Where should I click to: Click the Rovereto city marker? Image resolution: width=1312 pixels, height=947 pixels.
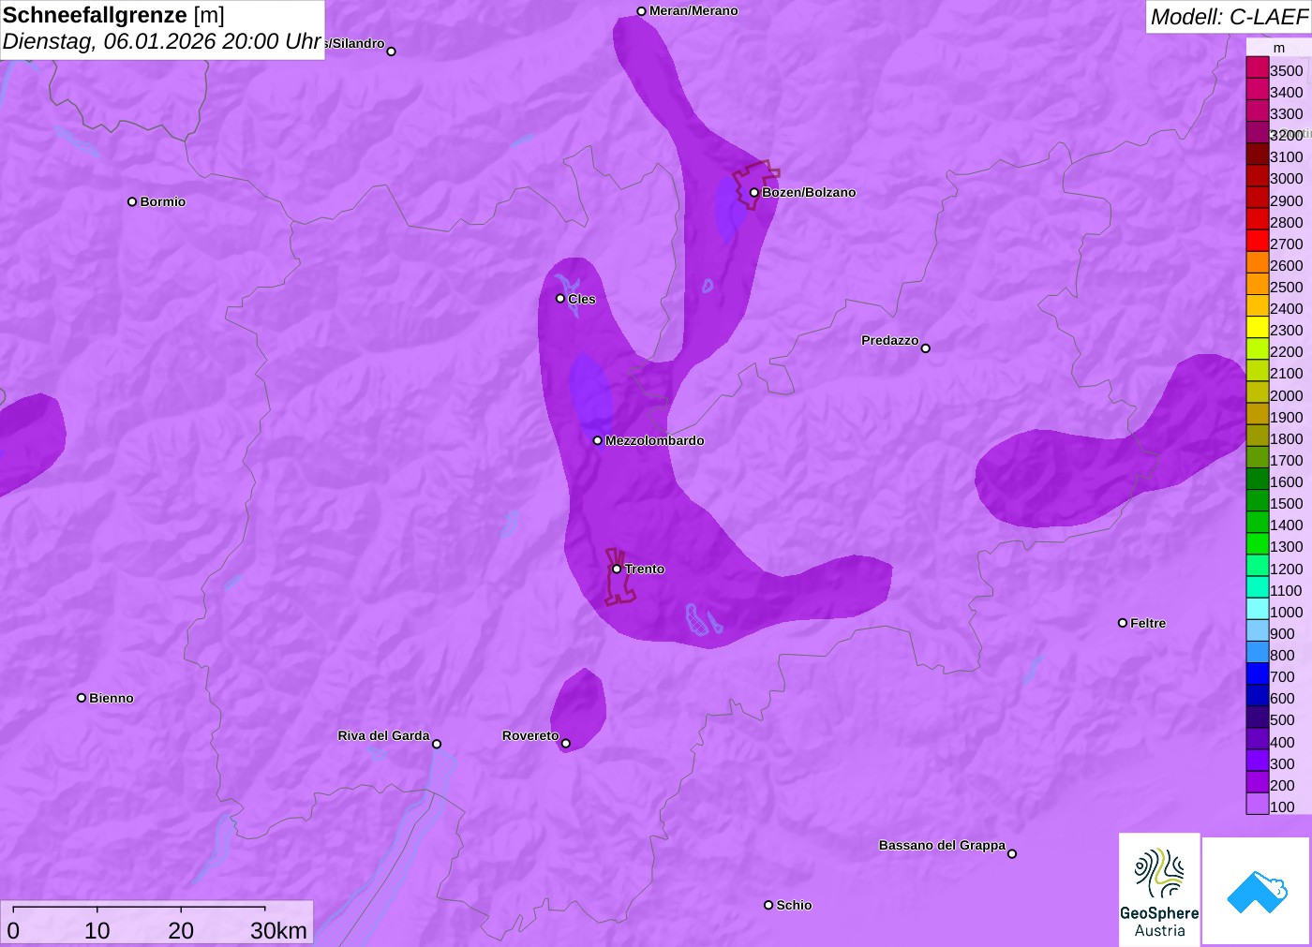(565, 744)
